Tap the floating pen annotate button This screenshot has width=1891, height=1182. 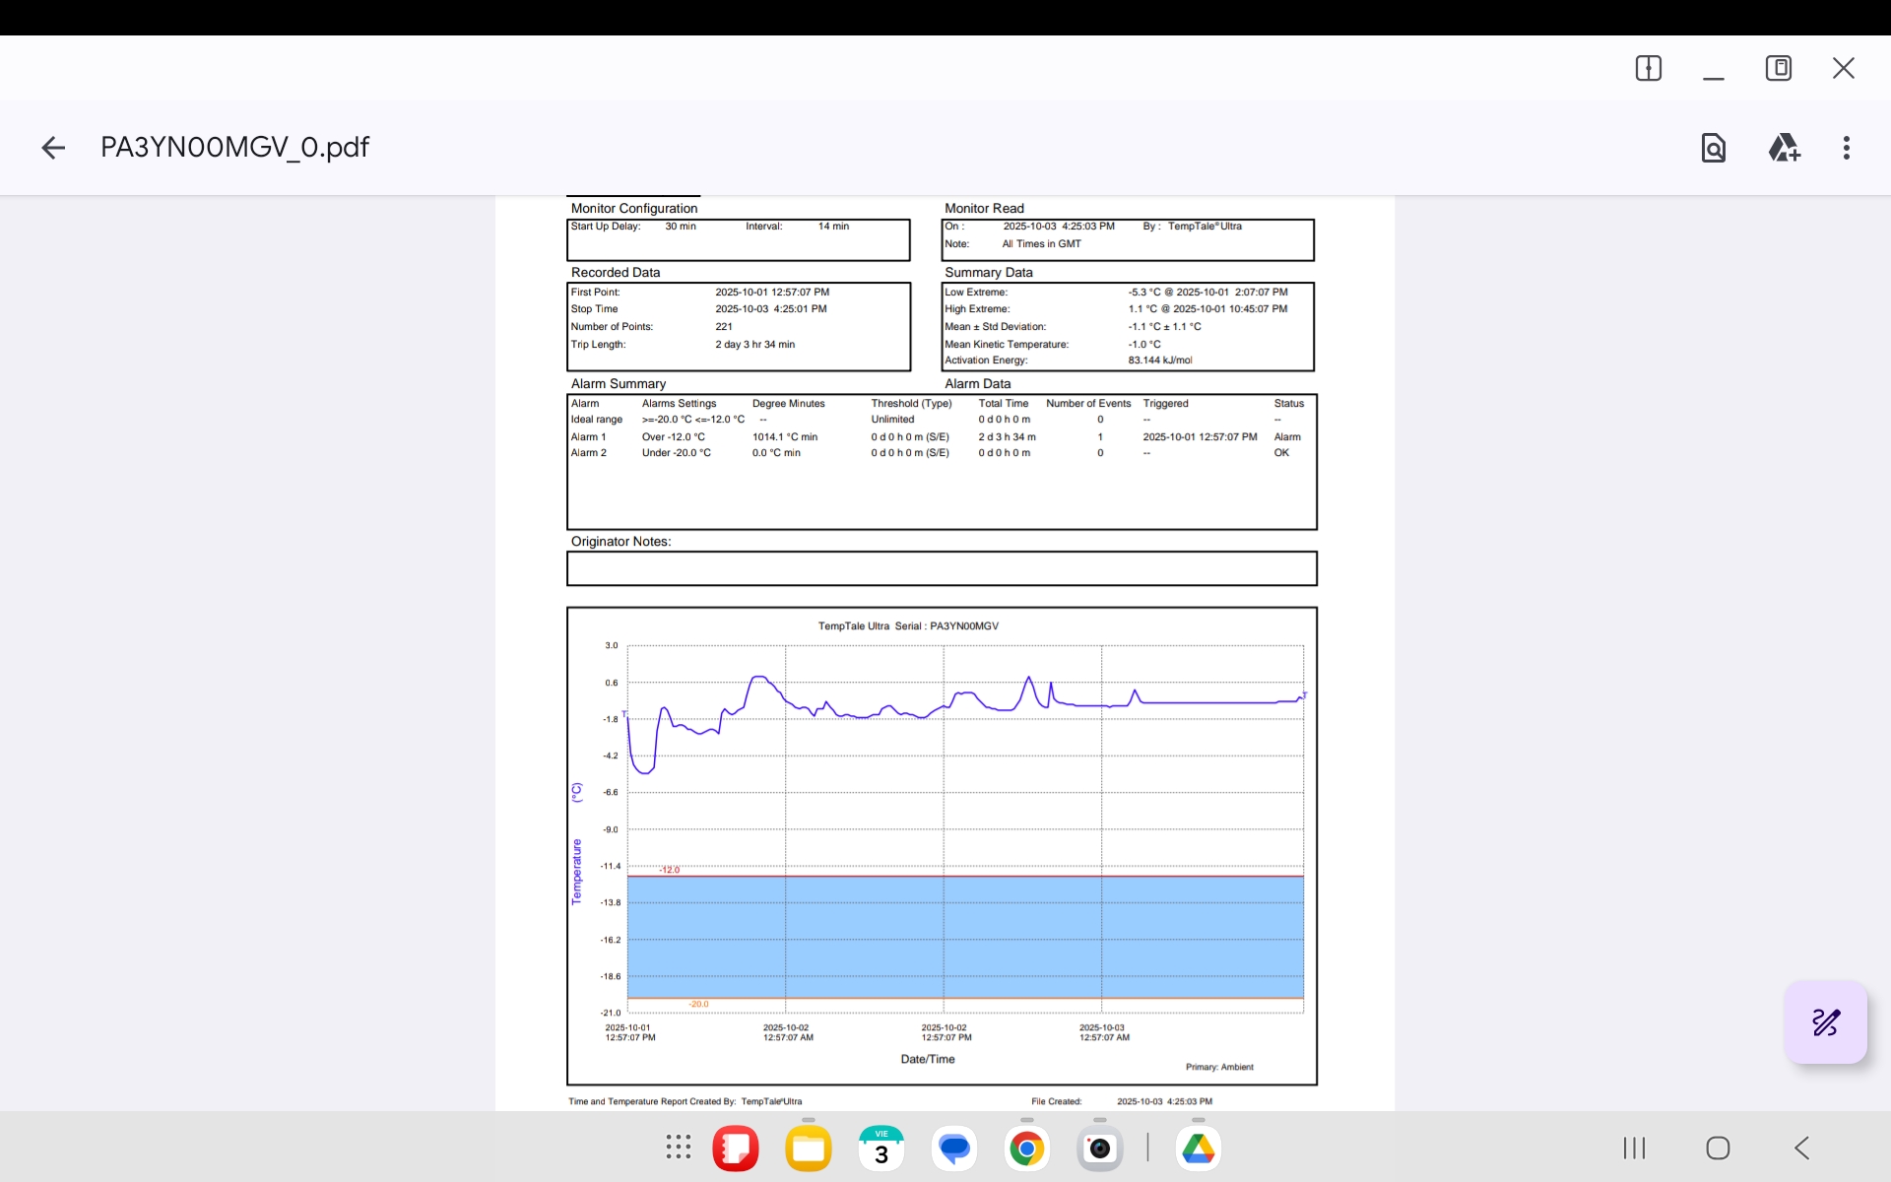1825,1022
